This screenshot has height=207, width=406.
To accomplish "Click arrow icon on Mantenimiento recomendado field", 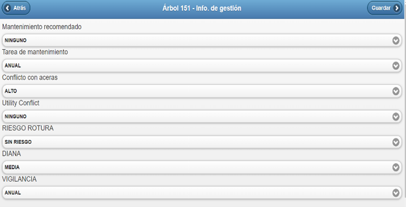I will [396, 41].
